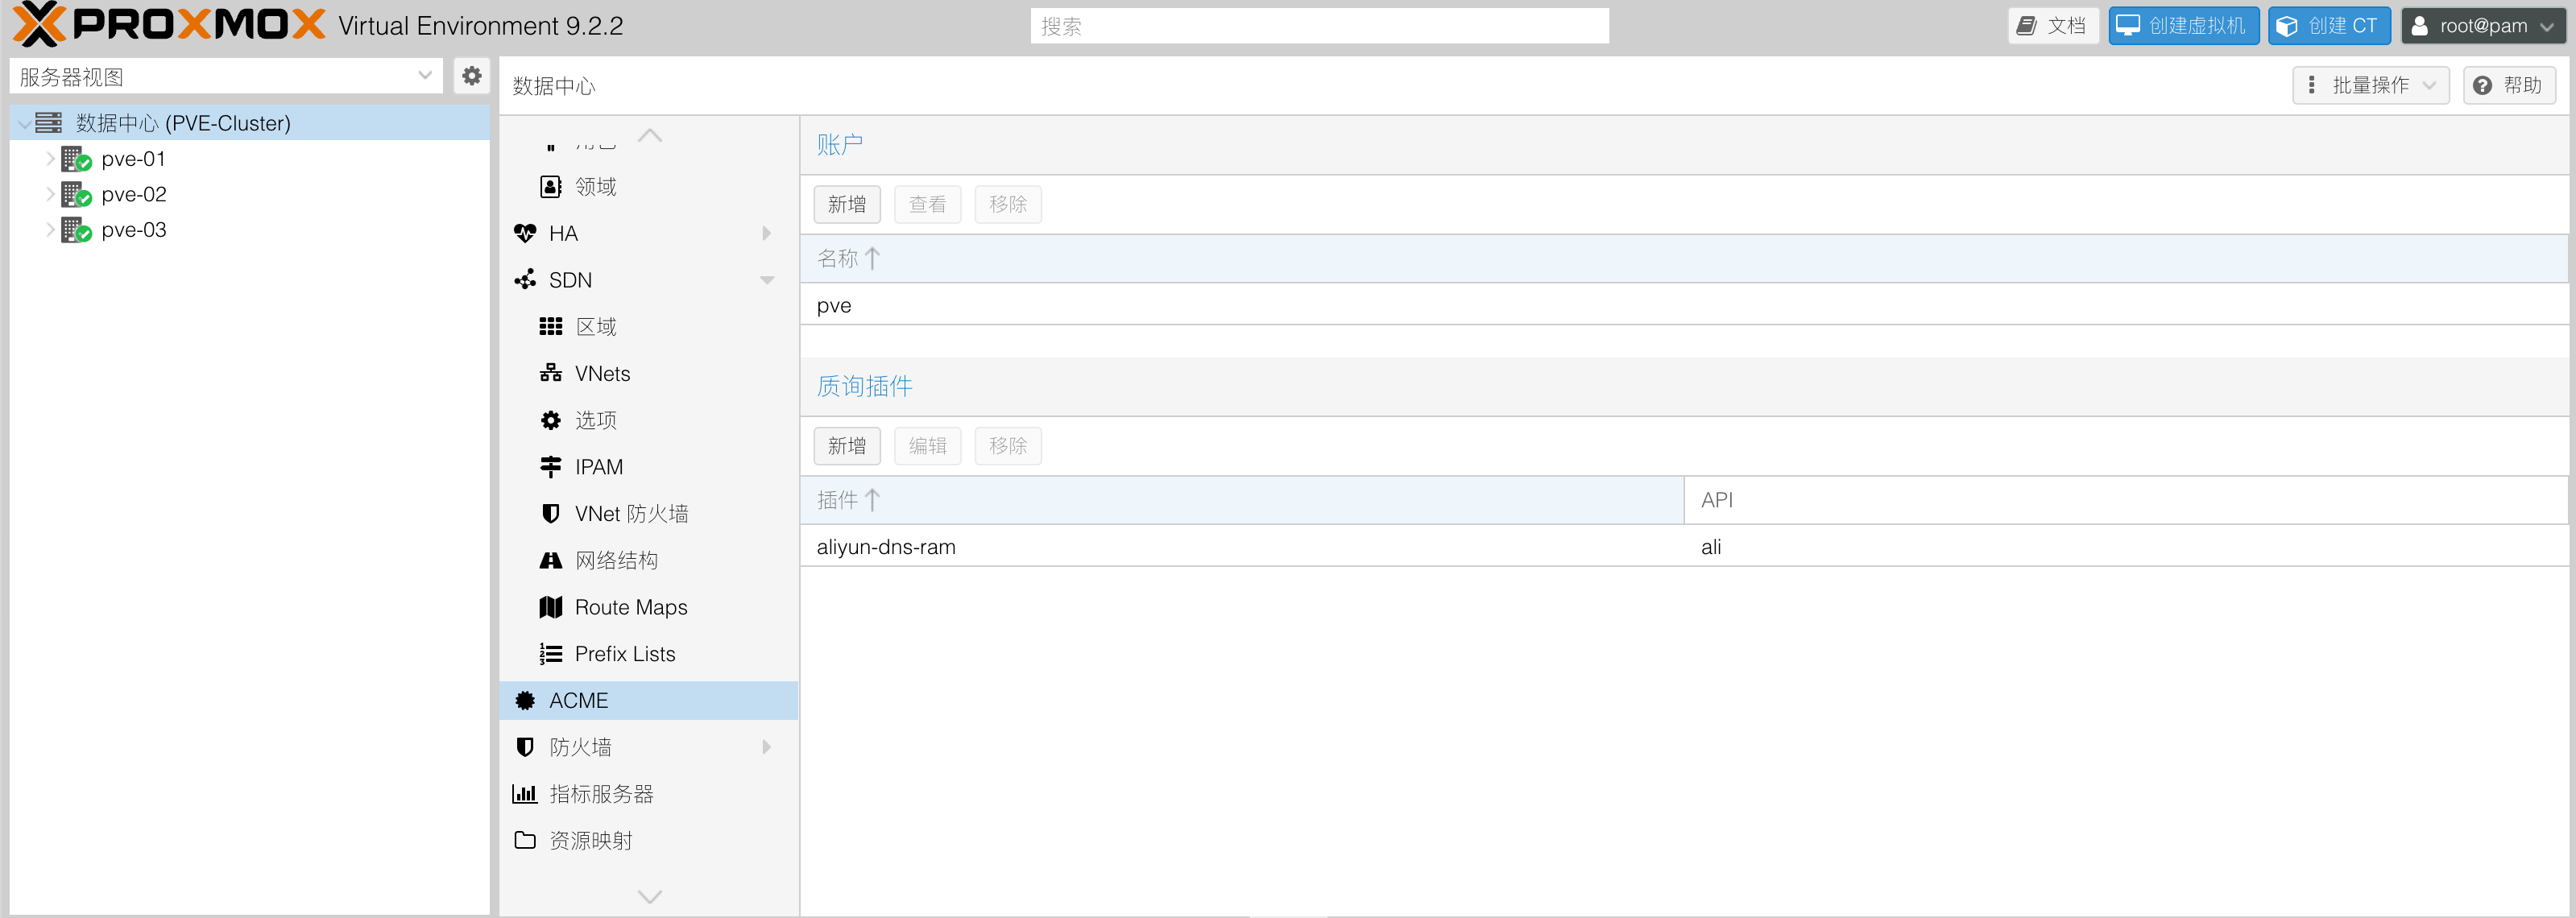Expand the pve-03 node
Viewport: 2576px width, 918px height.
[x=50, y=230]
